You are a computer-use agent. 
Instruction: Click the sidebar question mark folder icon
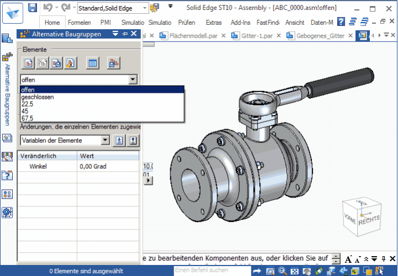(x=7, y=175)
